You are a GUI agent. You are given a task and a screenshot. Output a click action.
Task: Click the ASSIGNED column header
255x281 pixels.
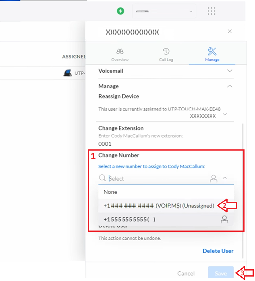(74, 57)
